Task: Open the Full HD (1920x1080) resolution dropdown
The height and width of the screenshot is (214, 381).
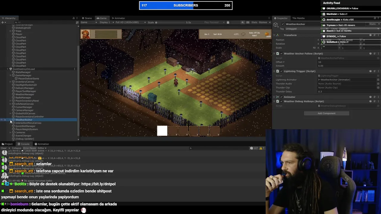Action: click(130, 22)
